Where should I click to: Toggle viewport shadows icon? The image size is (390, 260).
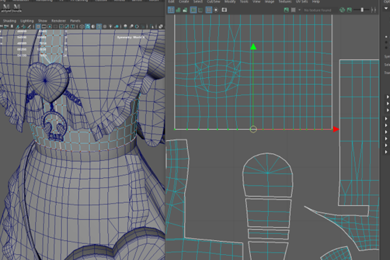116,27
